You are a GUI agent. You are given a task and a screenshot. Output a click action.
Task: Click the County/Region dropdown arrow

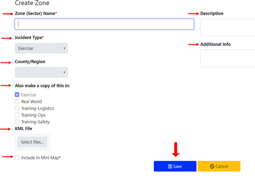[65, 72]
